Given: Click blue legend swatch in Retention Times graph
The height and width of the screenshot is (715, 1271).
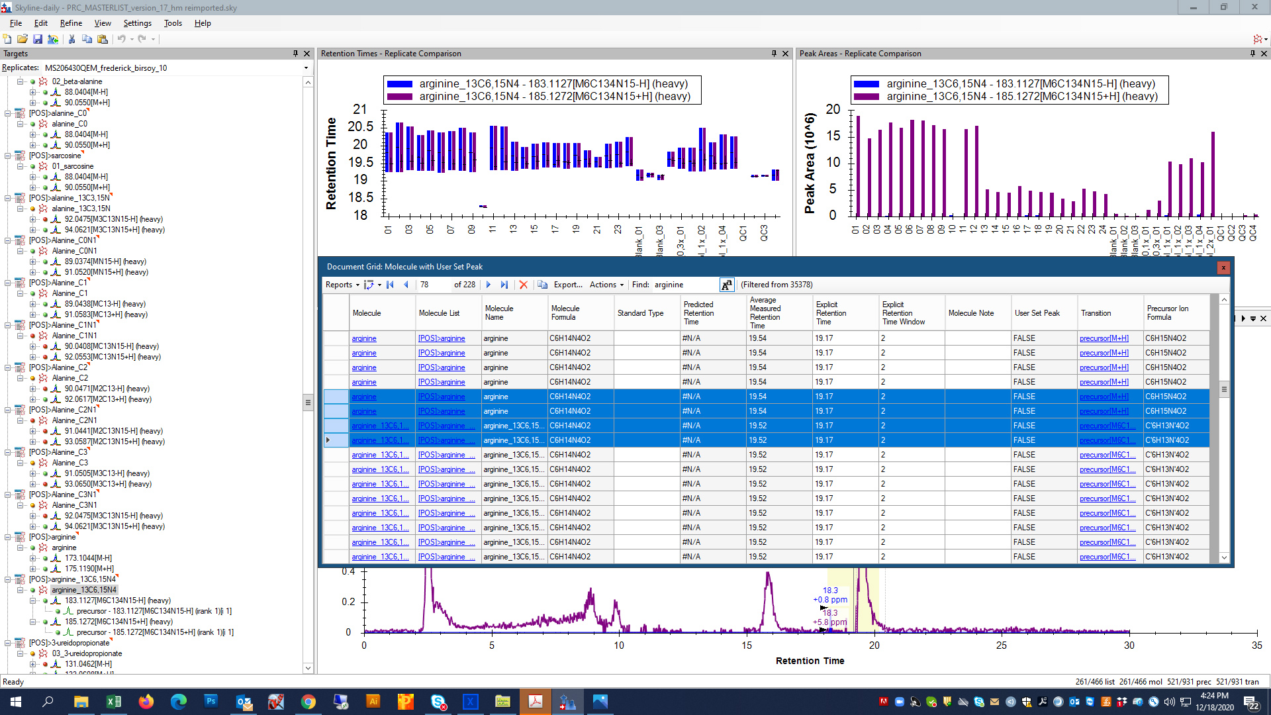Looking at the screenshot, I should point(400,84).
